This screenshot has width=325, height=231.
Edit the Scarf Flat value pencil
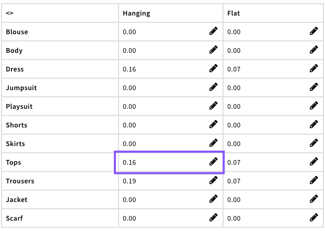pyautogui.click(x=314, y=218)
